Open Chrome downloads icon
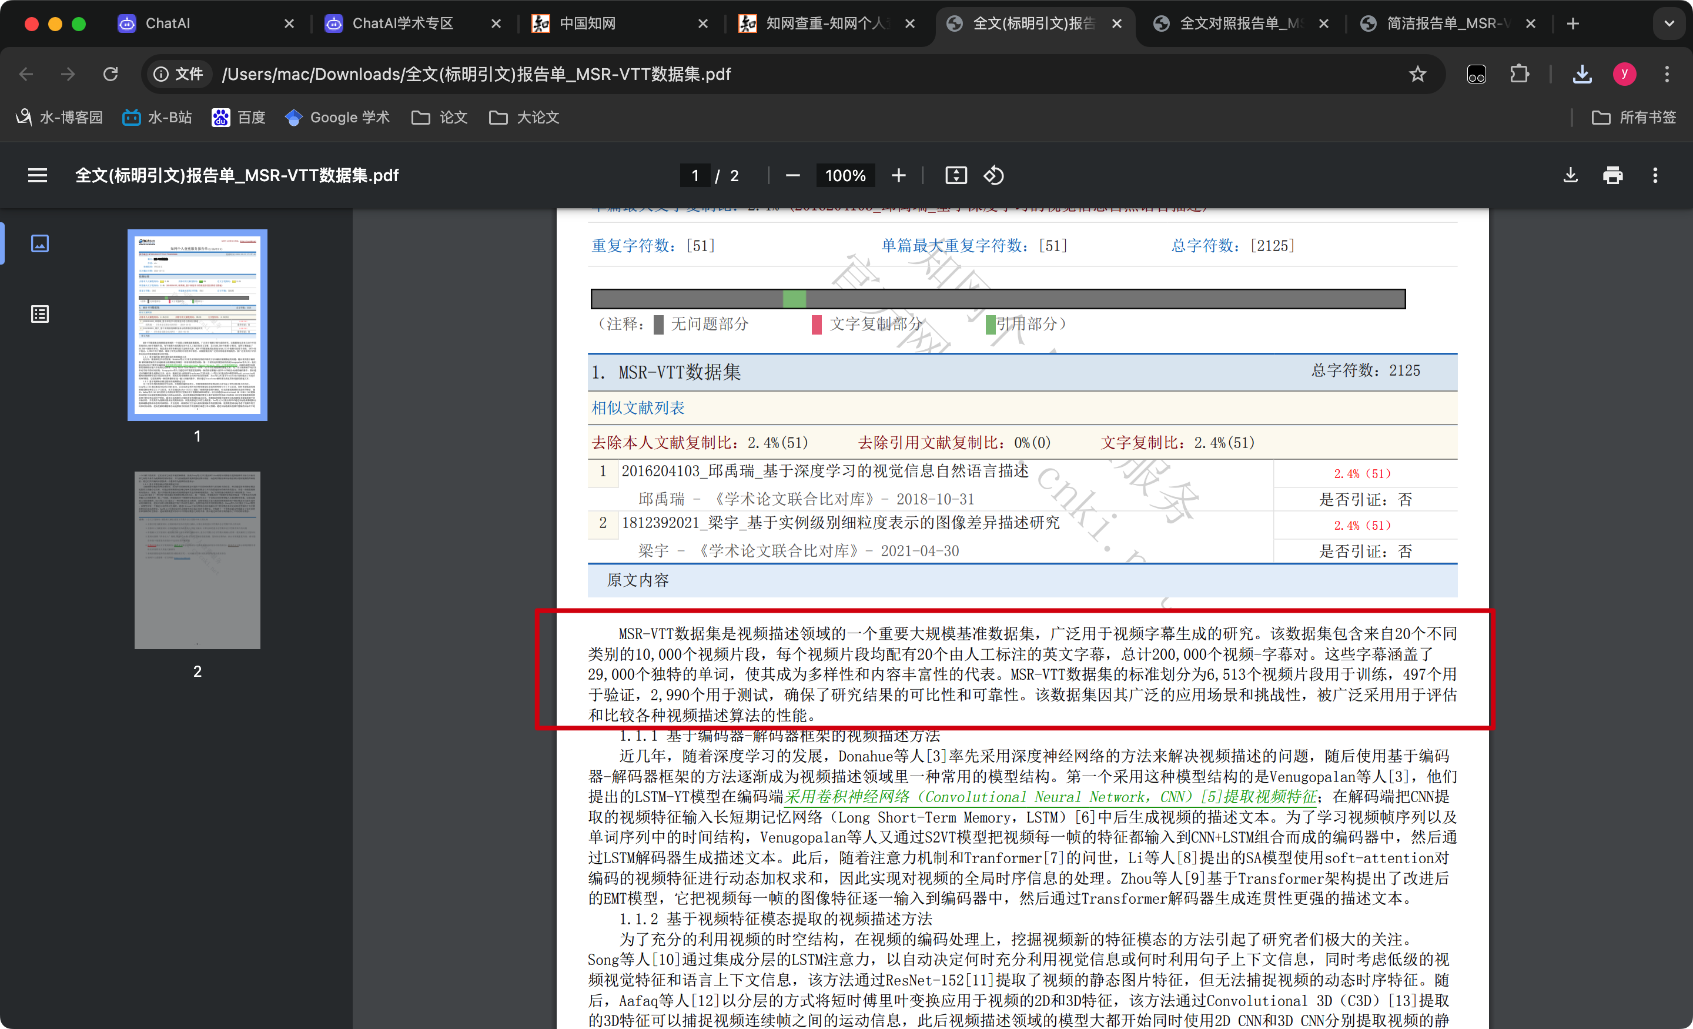 1582,73
